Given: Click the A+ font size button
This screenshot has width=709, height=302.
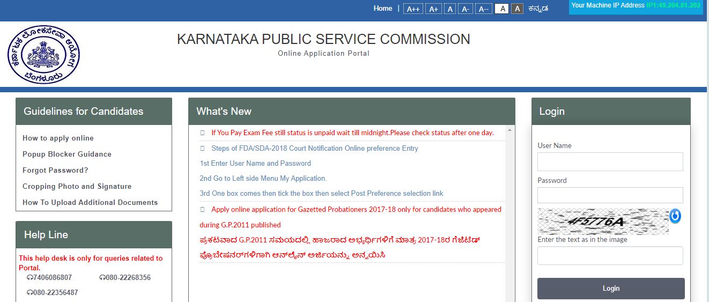Looking at the screenshot, I should click(x=433, y=9).
